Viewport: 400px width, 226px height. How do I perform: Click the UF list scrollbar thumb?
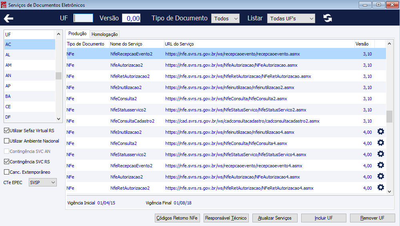click(59, 76)
